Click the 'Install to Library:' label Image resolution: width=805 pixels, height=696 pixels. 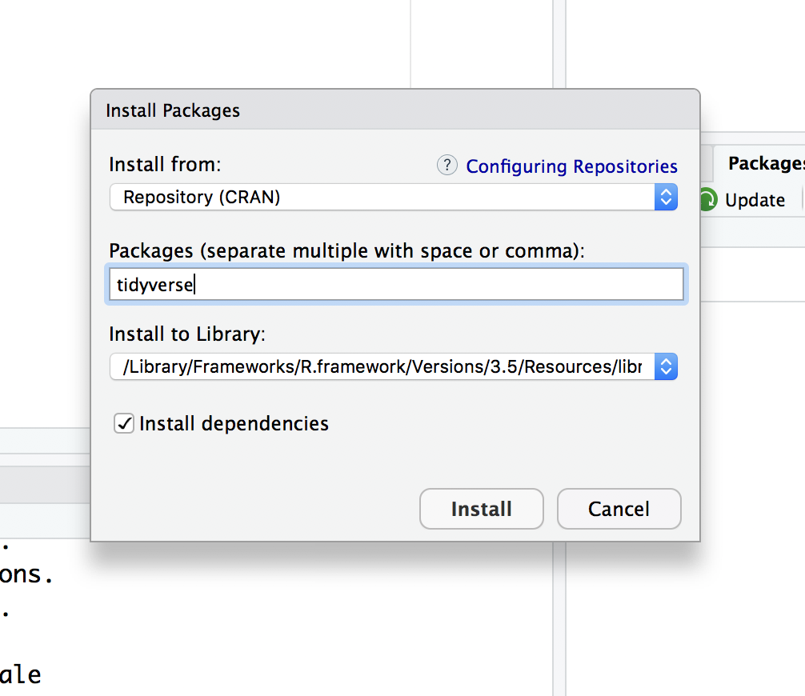point(187,334)
